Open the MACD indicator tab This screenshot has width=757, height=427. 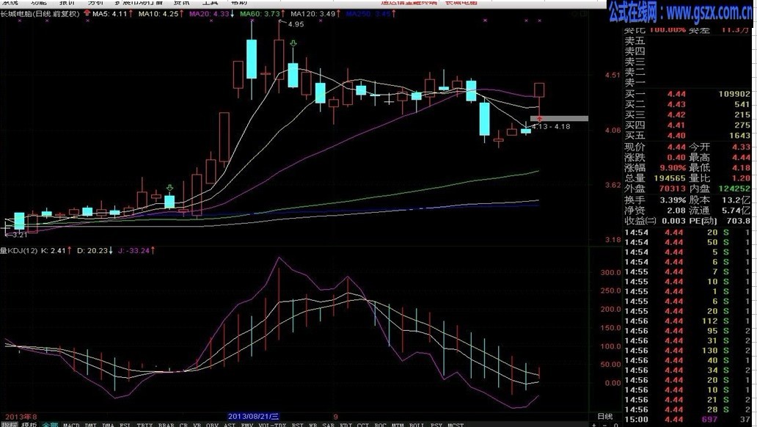pos(71,425)
